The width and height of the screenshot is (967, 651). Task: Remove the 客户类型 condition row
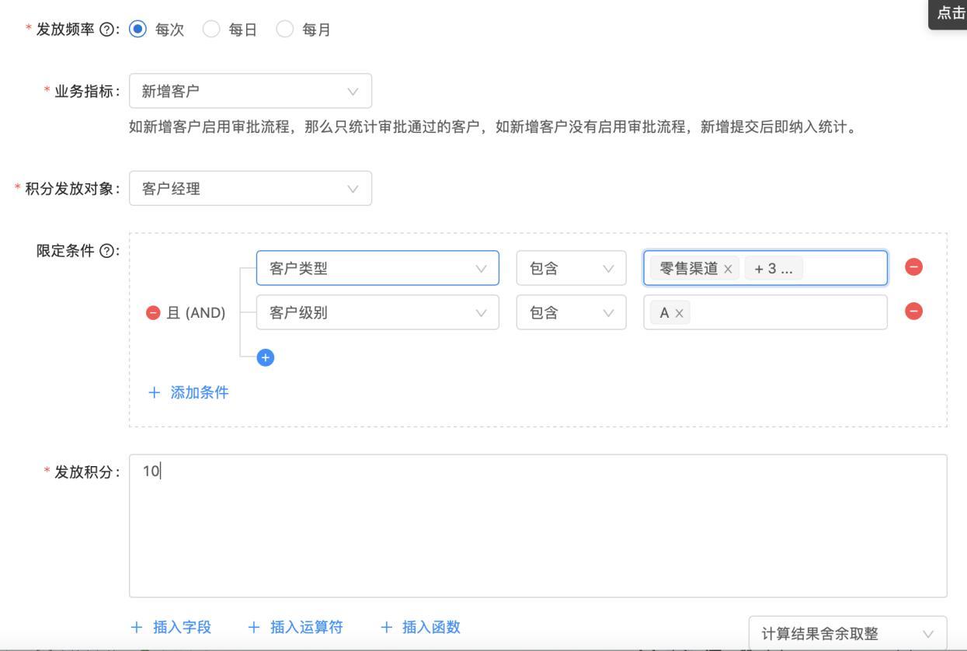coord(914,267)
